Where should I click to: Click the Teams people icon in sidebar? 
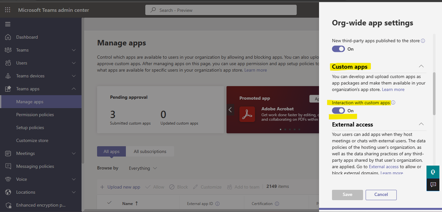(8, 50)
